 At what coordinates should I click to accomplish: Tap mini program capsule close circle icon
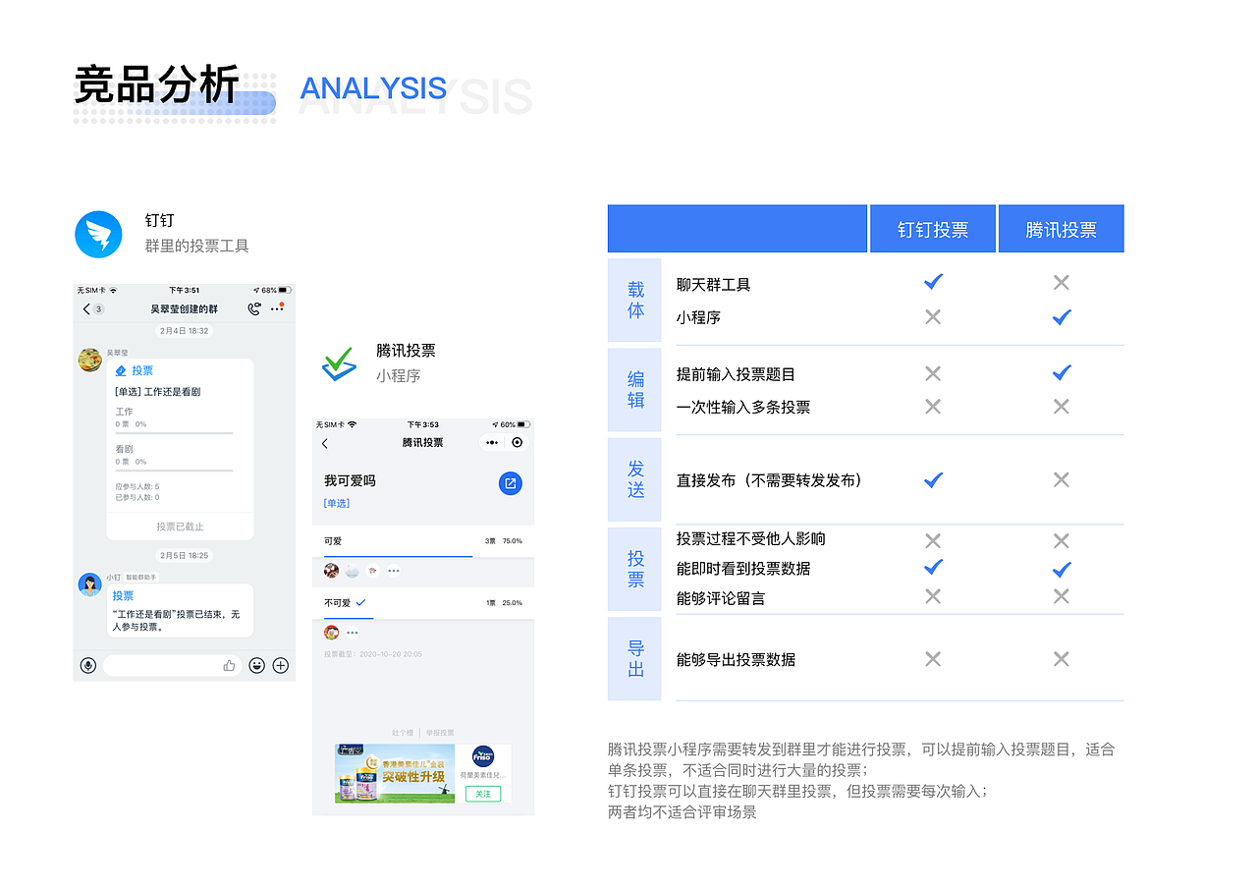pyautogui.click(x=518, y=442)
